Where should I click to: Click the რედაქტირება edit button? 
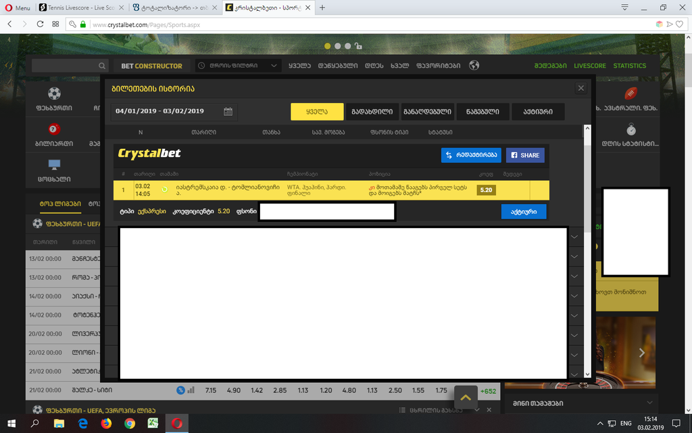click(471, 155)
